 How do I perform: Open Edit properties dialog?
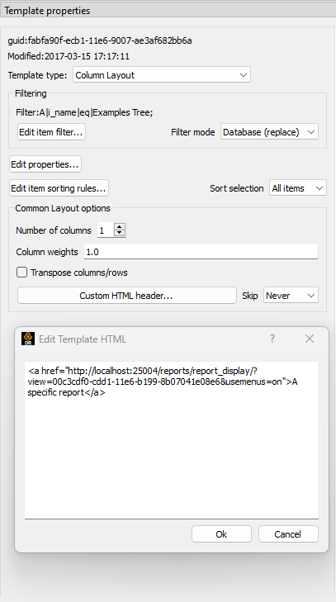tap(45, 164)
